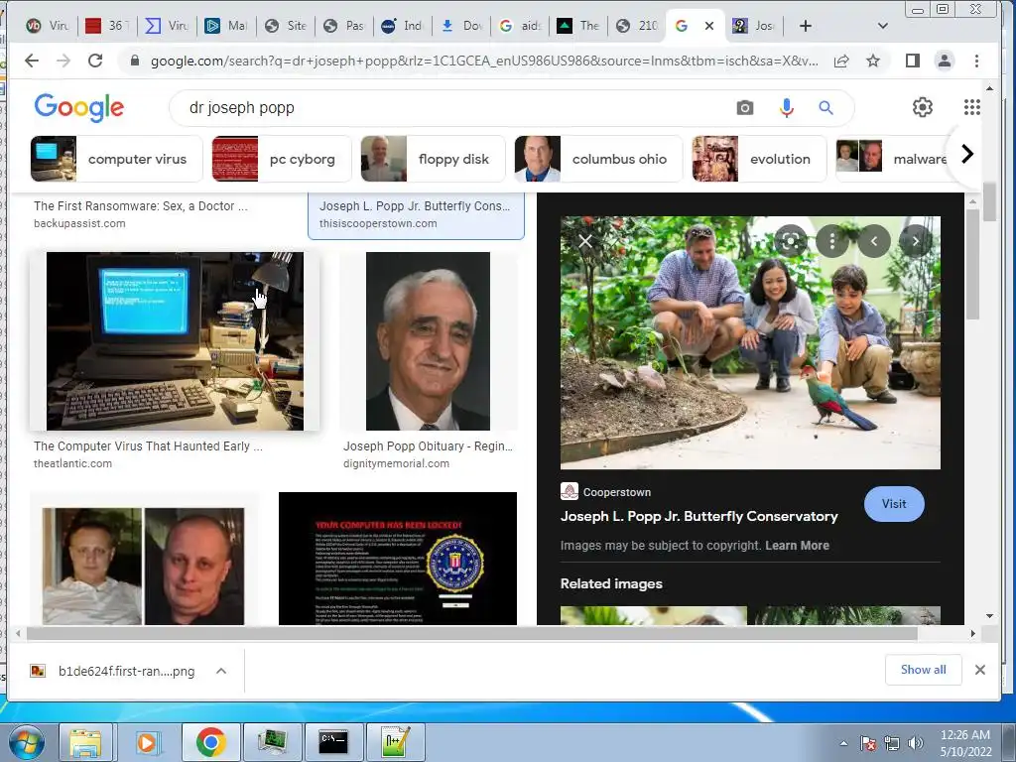This screenshot has height=762, width=1016.
Task: Select the pc cyborg filter chip
Action: coord(282,159)
